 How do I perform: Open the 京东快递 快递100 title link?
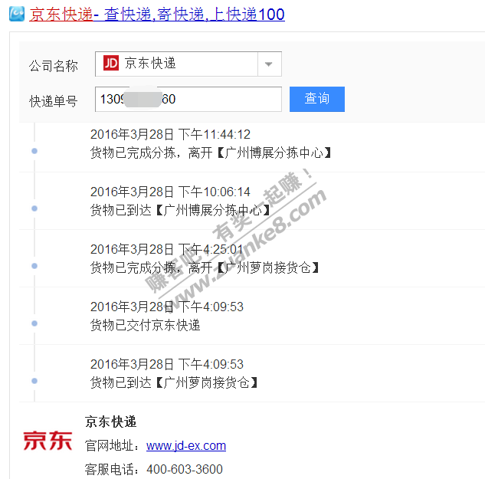pos(157,15)
